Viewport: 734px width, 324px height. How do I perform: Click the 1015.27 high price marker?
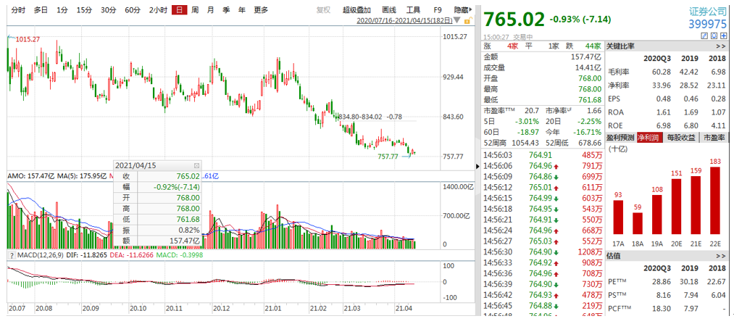pyautogui.click(x=27, y=41)
